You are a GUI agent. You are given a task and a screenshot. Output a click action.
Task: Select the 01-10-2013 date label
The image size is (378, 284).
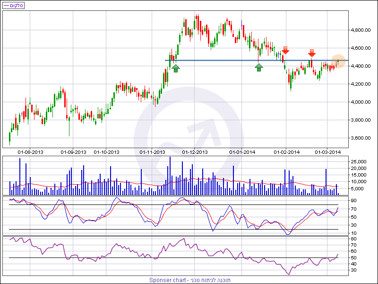pyautogui.click(x=106, y=152)
